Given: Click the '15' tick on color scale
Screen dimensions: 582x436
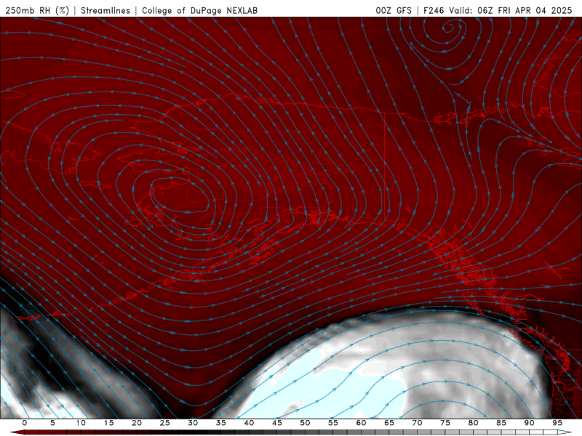Looking at the screenshot, I should coord(108,423).
